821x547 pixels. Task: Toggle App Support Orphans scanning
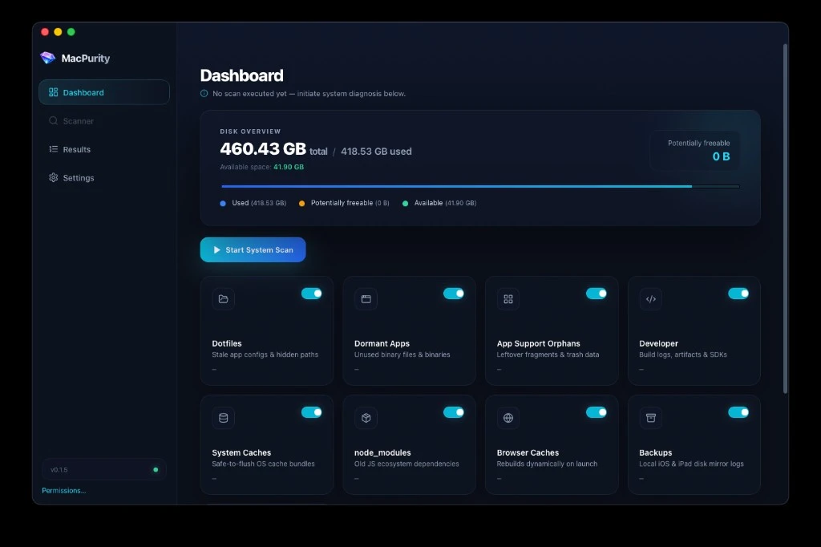click(x=597, y=294)
